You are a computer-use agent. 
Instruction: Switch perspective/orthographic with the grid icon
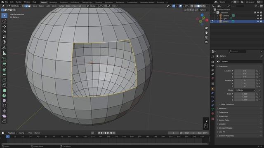206,42
